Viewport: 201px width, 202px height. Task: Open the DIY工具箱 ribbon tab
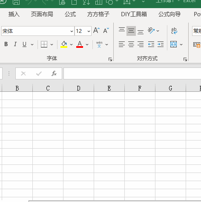134,14
